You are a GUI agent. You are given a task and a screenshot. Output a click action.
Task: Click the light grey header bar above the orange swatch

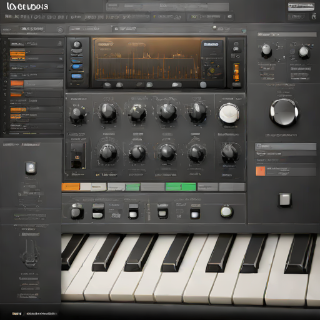286,146
